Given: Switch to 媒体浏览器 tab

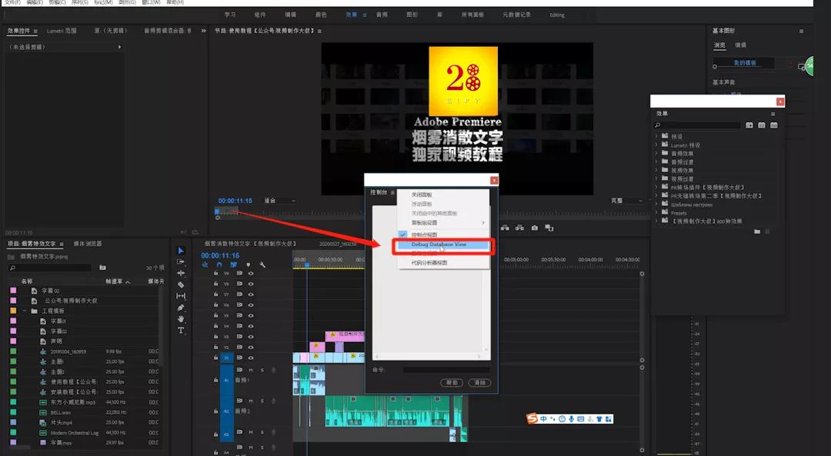Looking at the screenshot, I should tap(88, 244).
